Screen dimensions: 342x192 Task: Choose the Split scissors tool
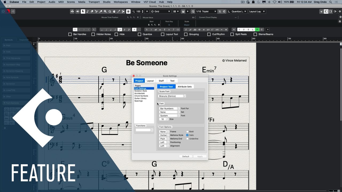96,11
